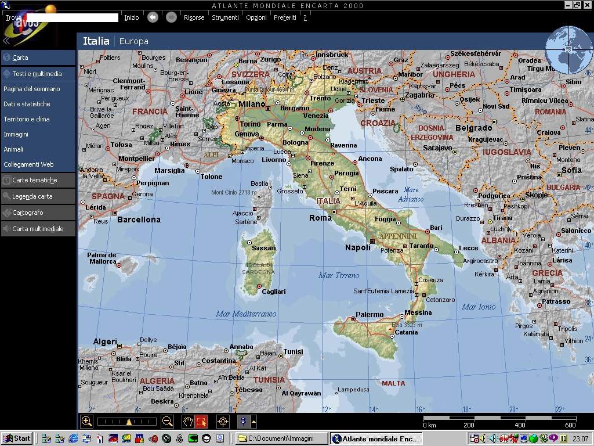
Task: Click the Firenze label on map
Action: pyautogui.click(x=323, y=163)
